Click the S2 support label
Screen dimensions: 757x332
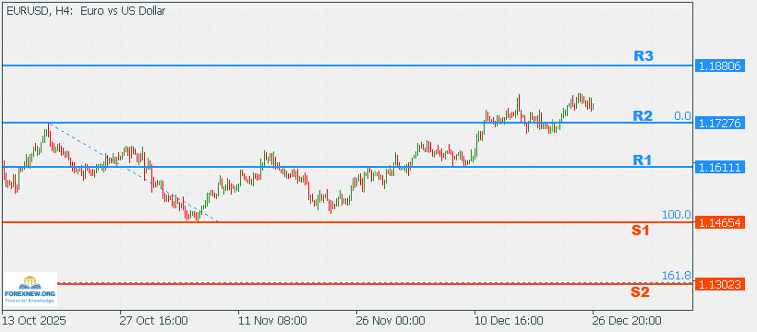640,292
